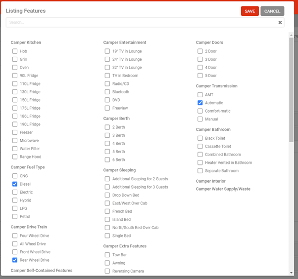The image size is (298, 279).
Task: Click the scrollbar down arrow
Action: [291, 273]
